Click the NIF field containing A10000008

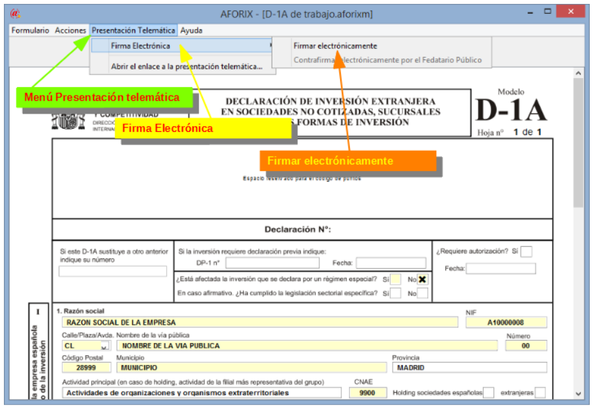507,322
